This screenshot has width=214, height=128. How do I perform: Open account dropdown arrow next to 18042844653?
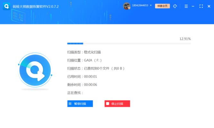coord(151,5)
